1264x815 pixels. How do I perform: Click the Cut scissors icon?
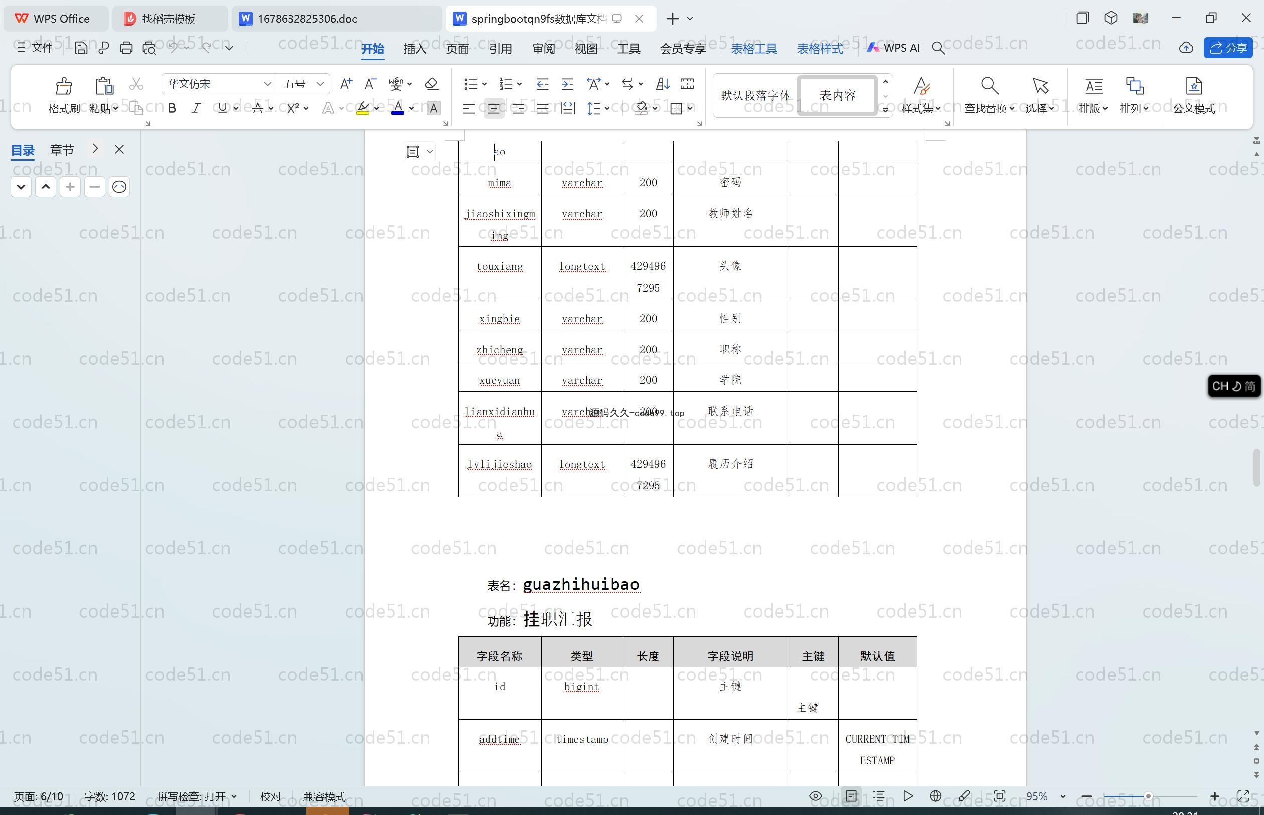coord(136,84)
